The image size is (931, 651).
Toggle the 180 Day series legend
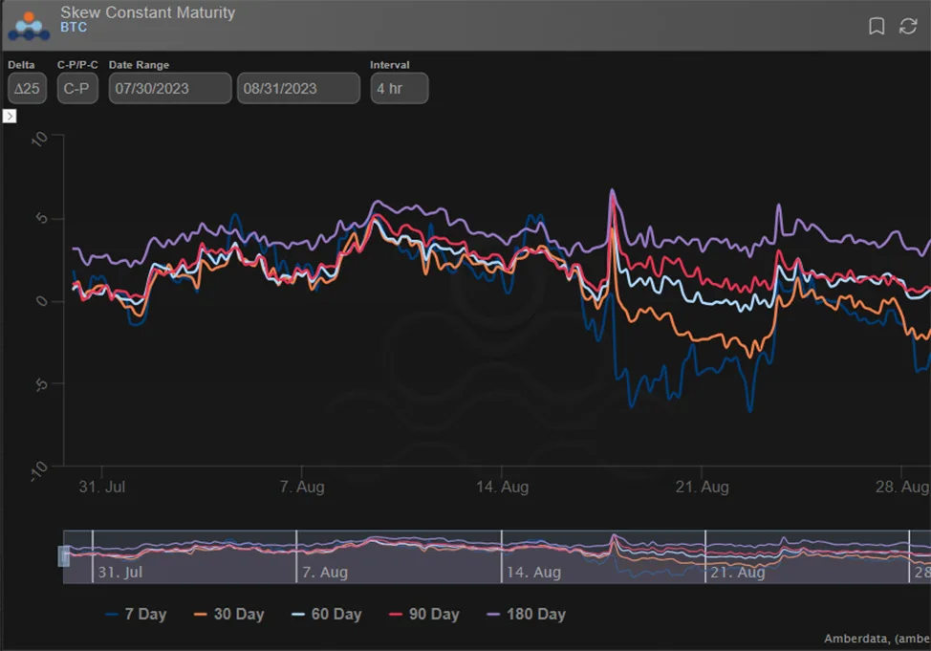(526, 614)
